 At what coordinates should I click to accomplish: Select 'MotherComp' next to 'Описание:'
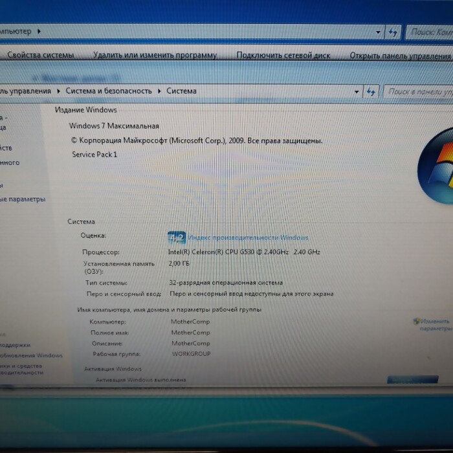click(191, 343)
